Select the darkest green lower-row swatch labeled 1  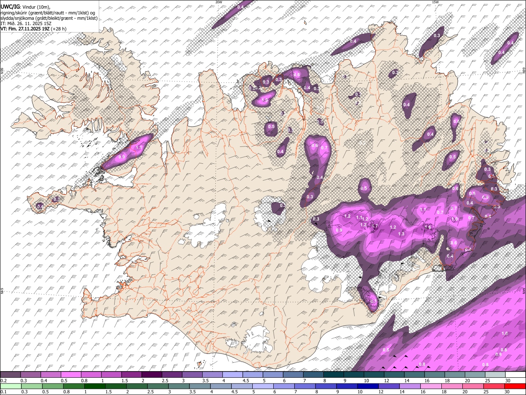click(95, 386)
